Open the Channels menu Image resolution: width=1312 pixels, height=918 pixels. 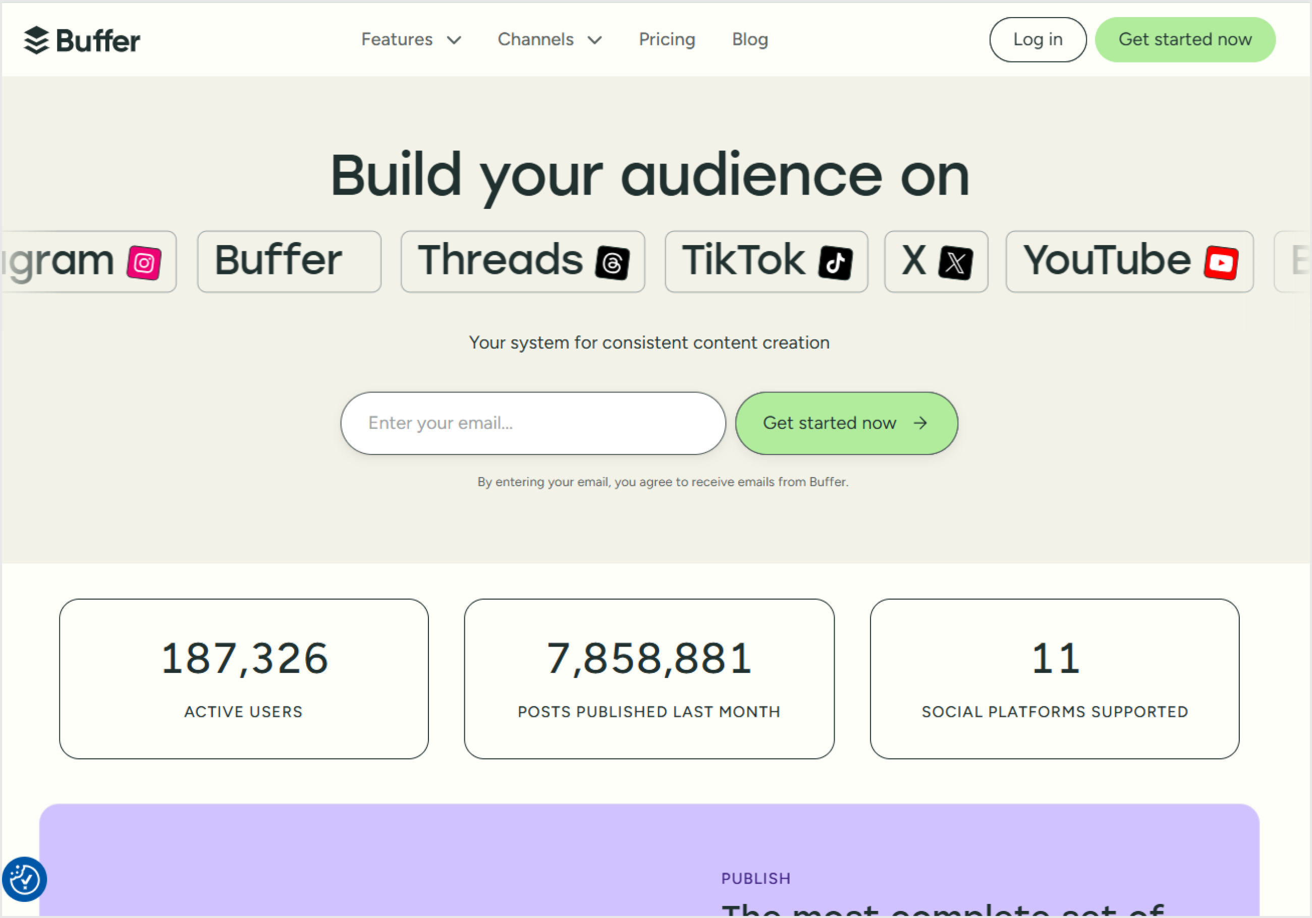coord(550,39)
